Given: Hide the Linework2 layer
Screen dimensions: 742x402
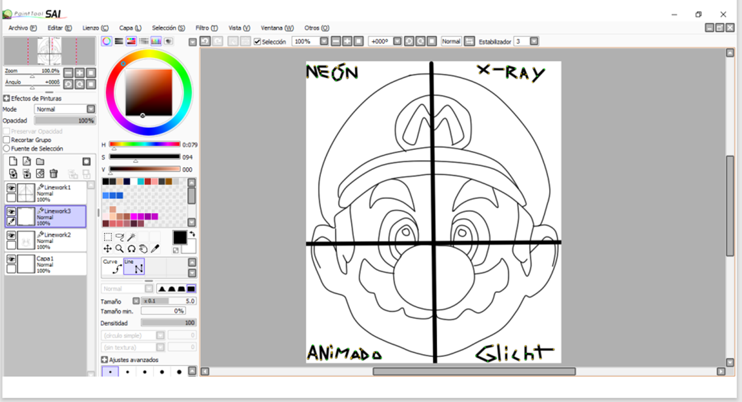Looking at the screenshot, I should tap(11, 235).
